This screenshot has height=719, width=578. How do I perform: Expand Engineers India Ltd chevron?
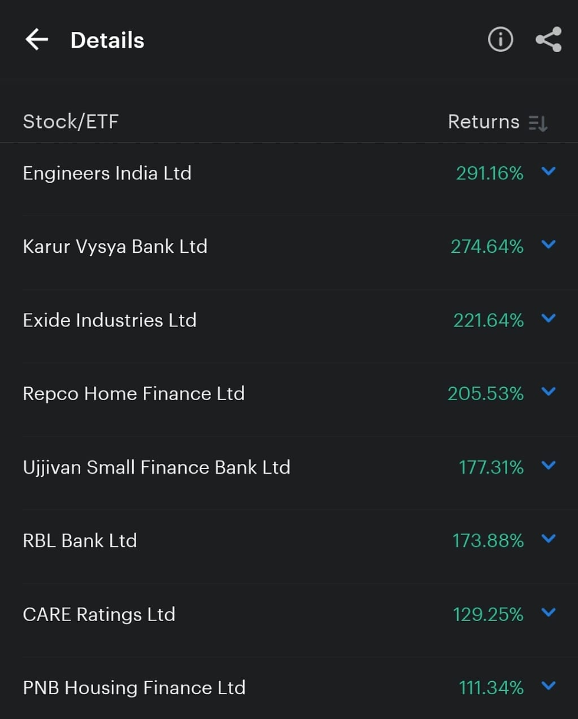[x=549, y=171]
